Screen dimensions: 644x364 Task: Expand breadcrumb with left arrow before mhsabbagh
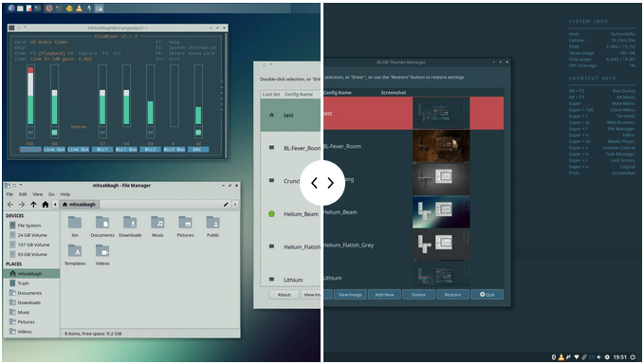[55, 205]
